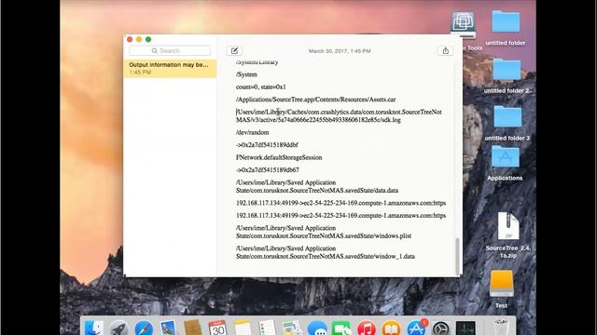Open Messages from the dock
Image resolution: width=597 pixels, height=335 pixels.
pos(317,328)
